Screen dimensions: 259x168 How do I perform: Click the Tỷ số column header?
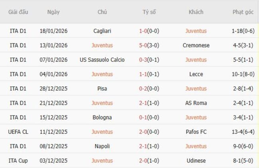(149, 12)
